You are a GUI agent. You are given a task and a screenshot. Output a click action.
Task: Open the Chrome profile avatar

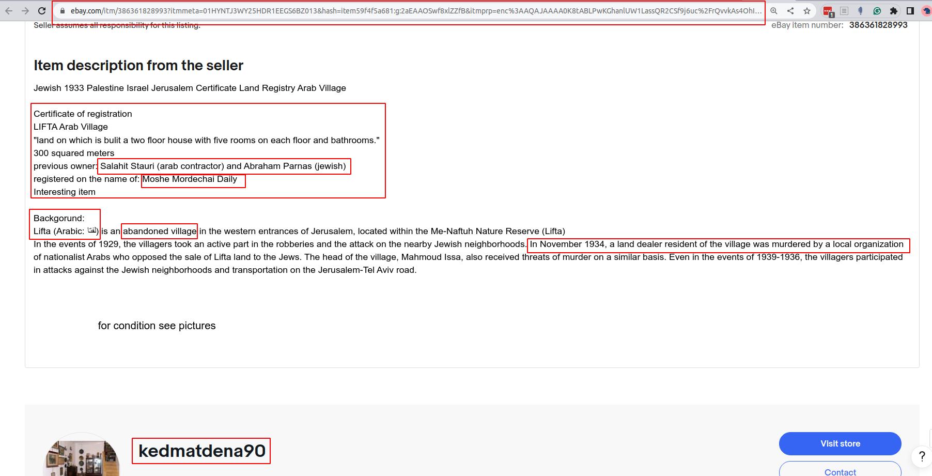coord(927,11)
